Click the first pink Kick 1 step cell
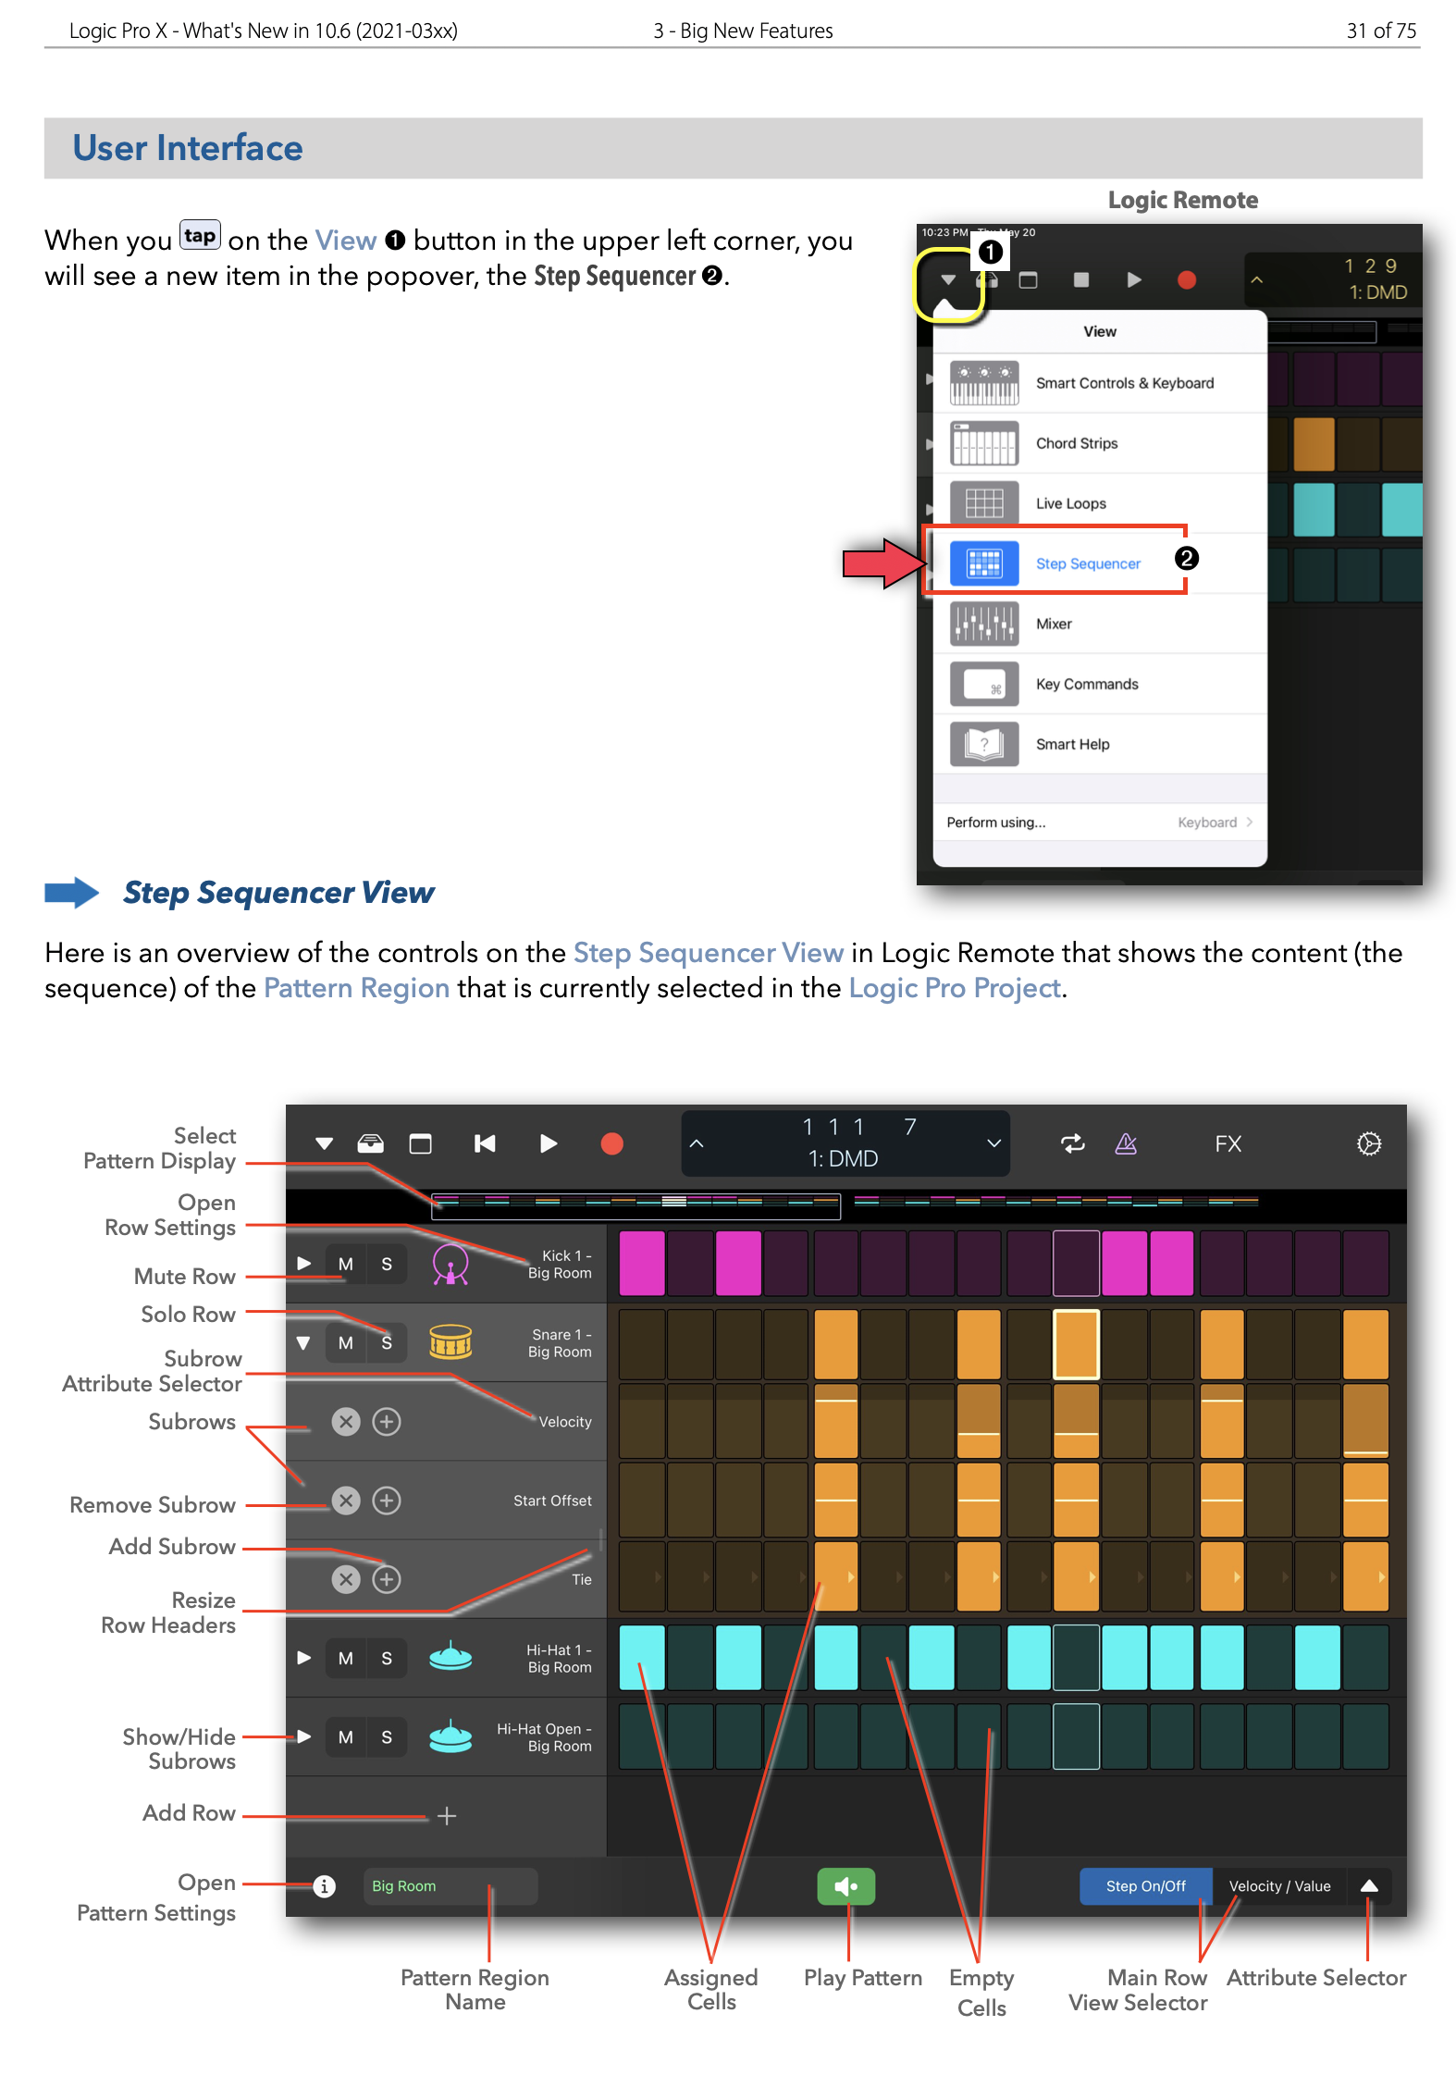The width and height of the screenshot is (1456, 2100). tap(641, 1264)
